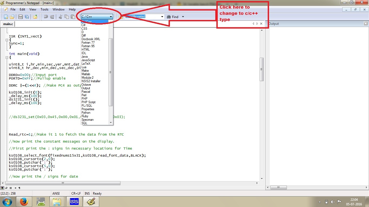This screenshot has width=369, height=207.
Task: Open the ISIS app from the taskbar
Action: tap(74, 202)
